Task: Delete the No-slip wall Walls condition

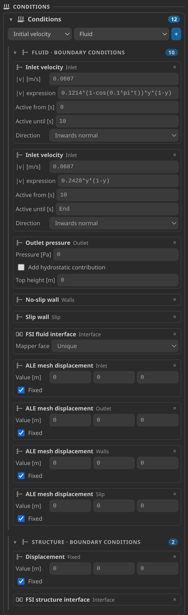Action: pyautogui.click(x=175, y=300)
